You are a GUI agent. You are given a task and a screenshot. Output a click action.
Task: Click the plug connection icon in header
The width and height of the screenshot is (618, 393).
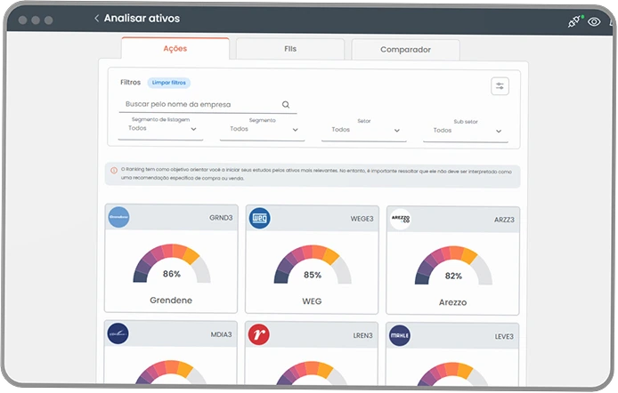click(x=574, y=21)
